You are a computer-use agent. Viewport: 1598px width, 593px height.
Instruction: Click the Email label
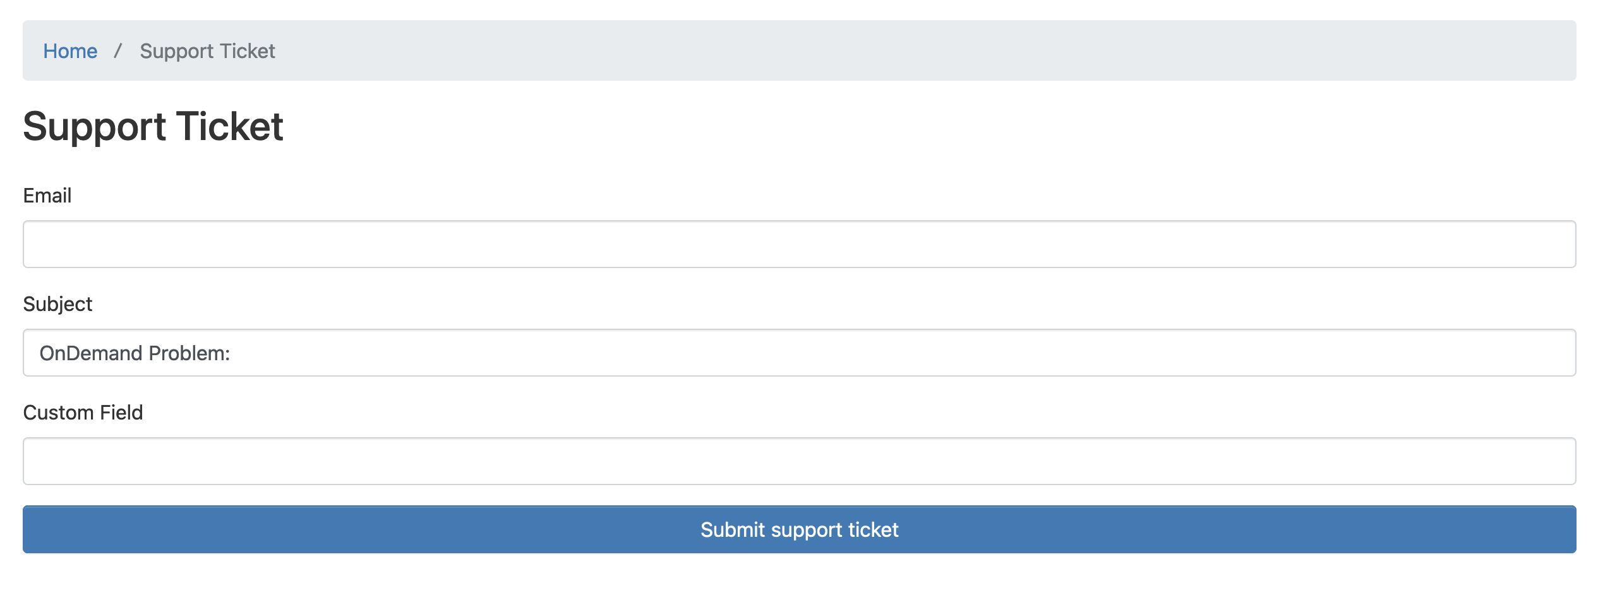pos(47,196)
